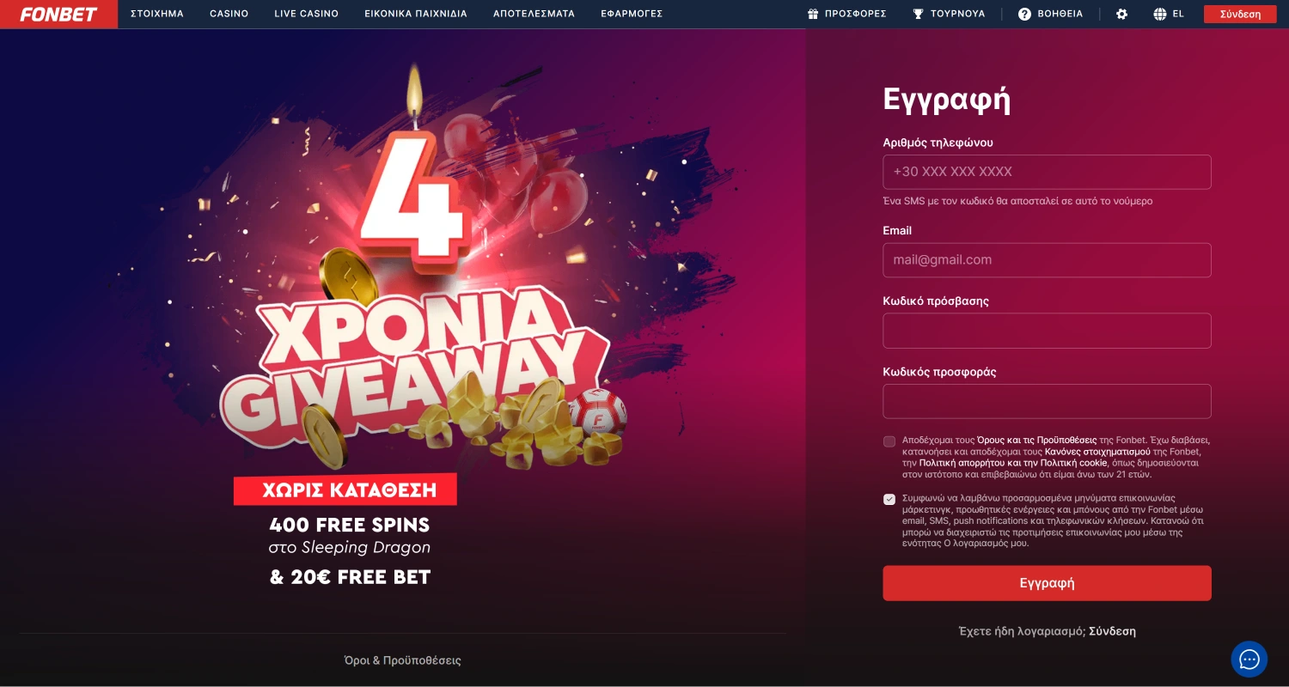The height and width of the screenshot is (687, 1289).
Task: Uncheck the marketing communications consent checkbox
Action: point(889,499)
